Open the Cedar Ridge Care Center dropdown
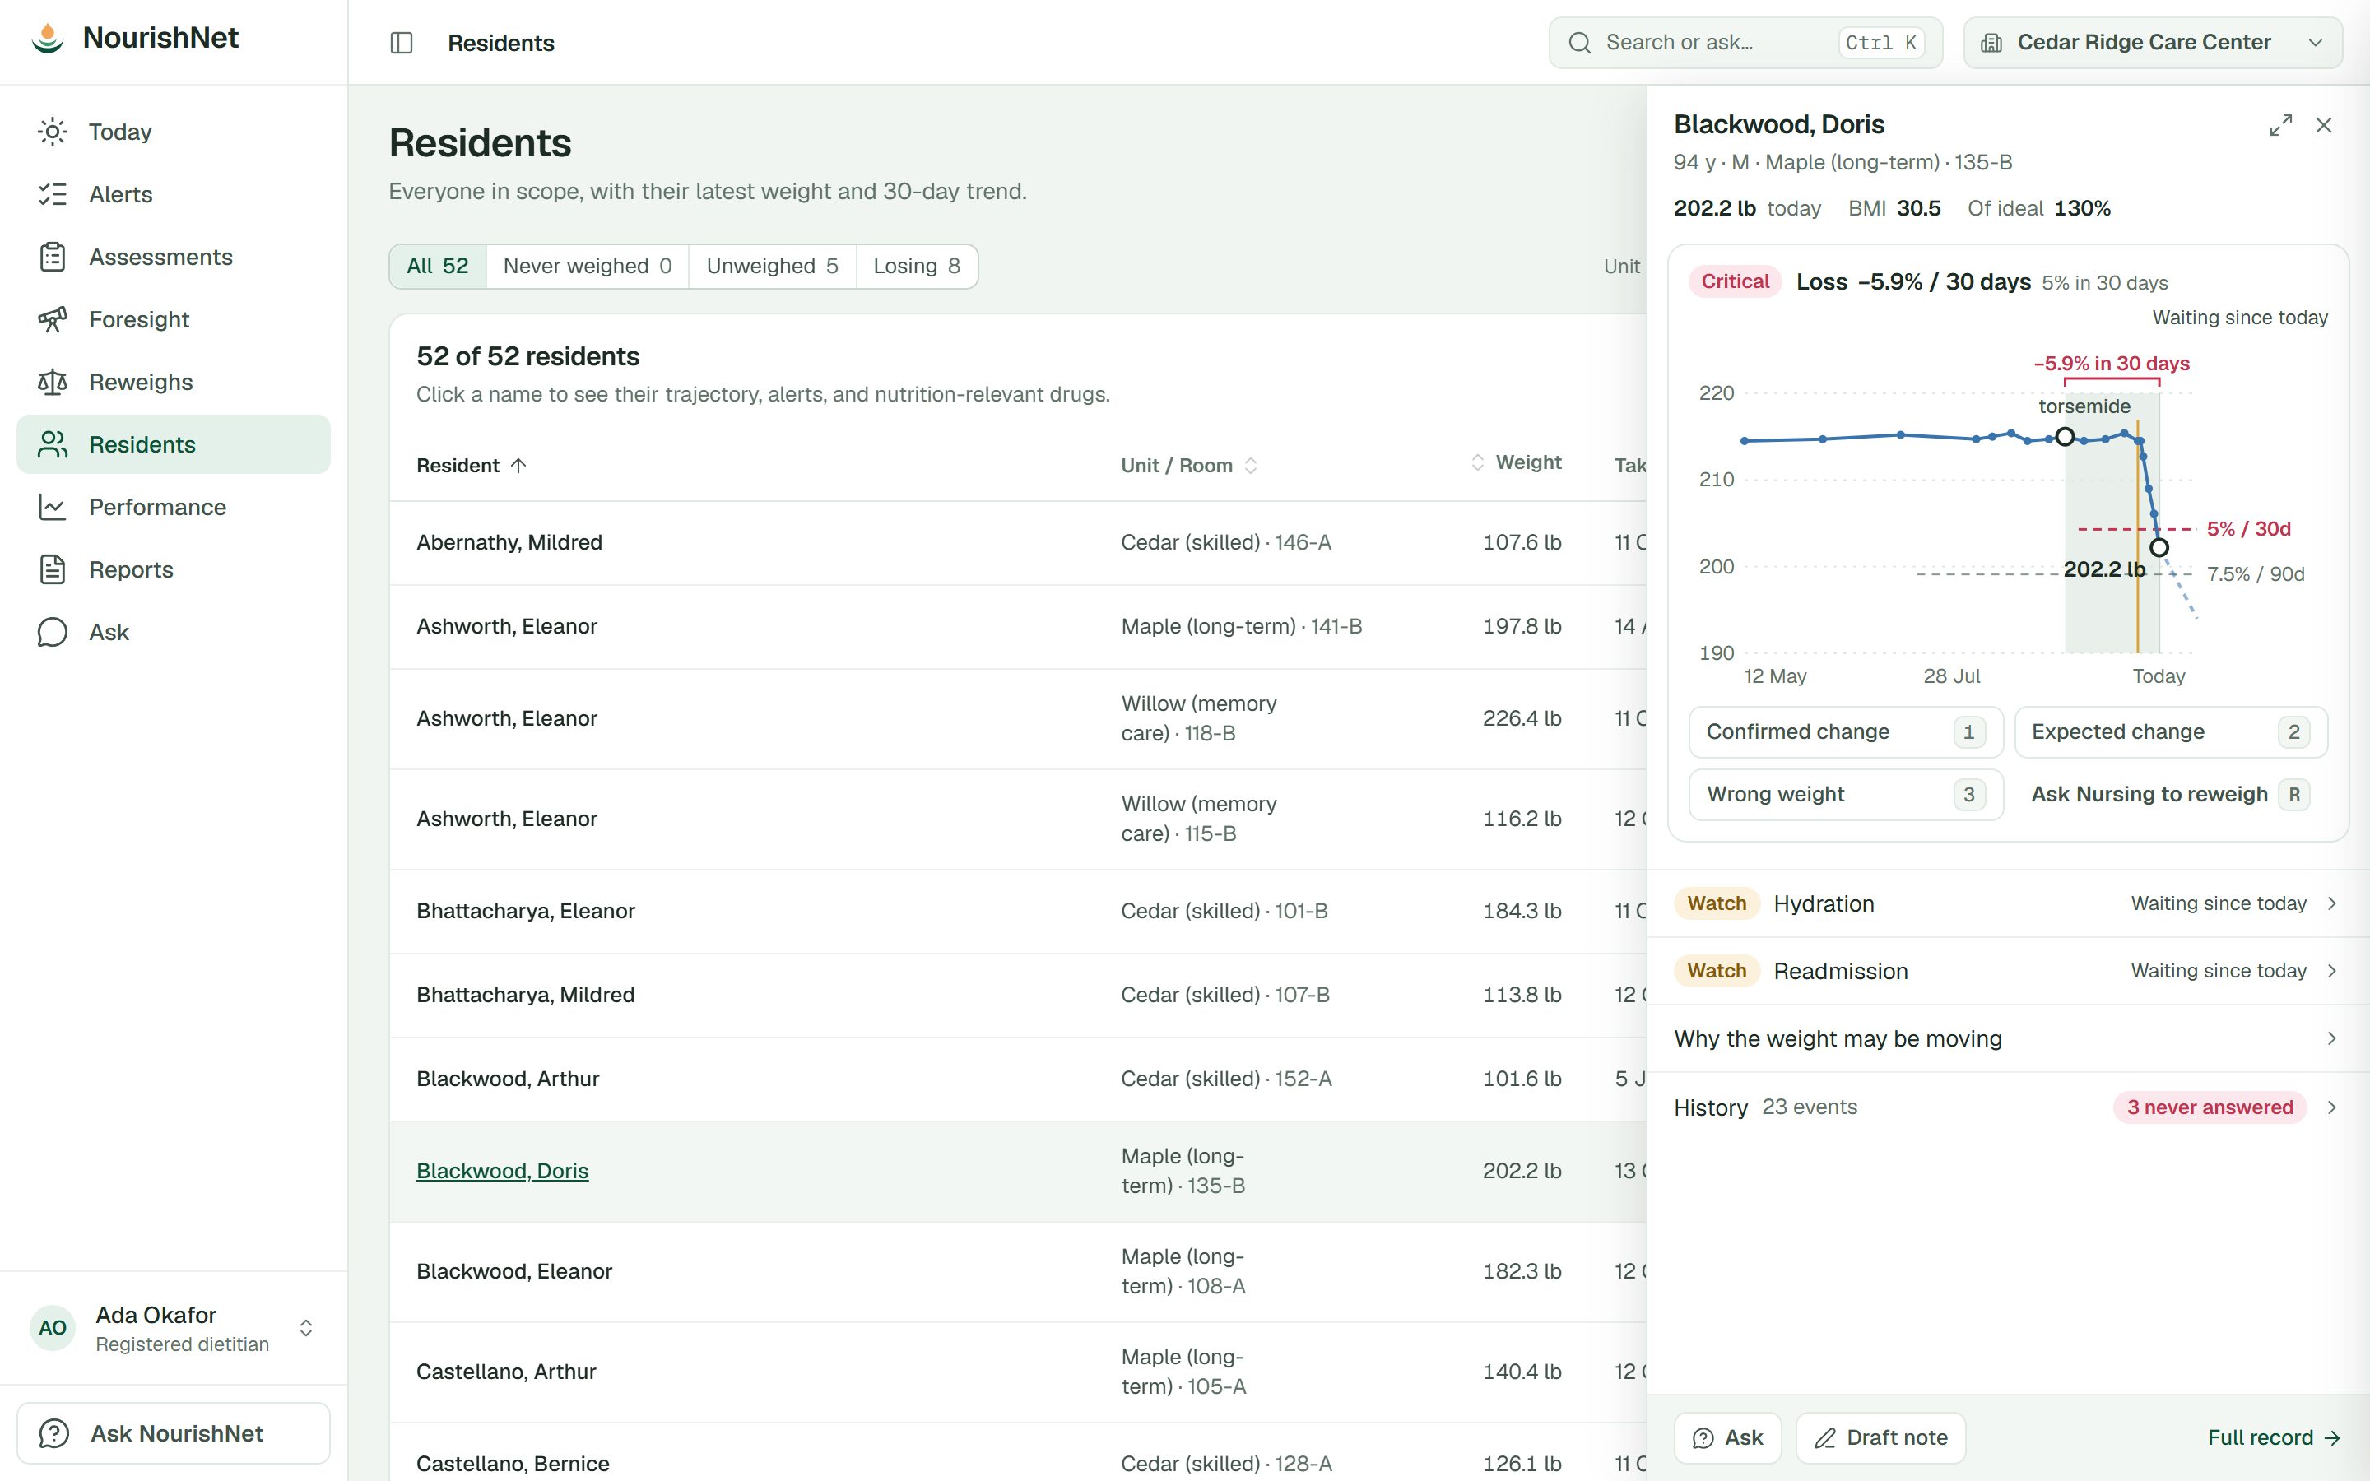Viewport: 2370px width, 1481px height. (2153, 42)
